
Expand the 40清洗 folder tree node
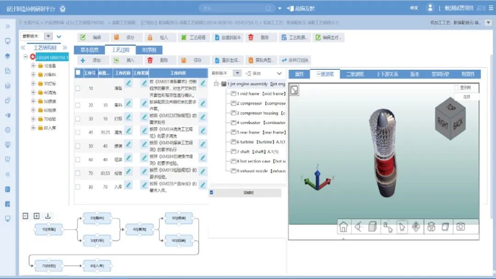tap(34, 93)
